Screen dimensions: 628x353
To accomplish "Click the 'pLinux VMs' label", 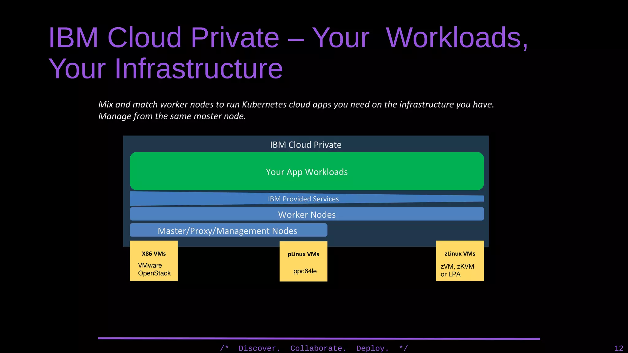I will coord(303,254).
